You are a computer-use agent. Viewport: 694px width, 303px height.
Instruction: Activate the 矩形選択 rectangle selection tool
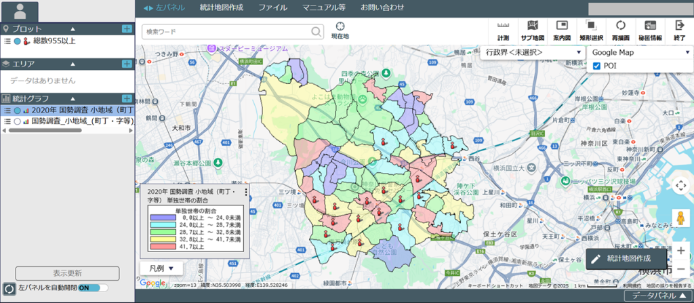[591, 30]
